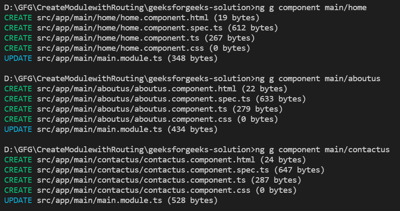Click the 'ng g component main/aboutus' command text
Image resolution: width=400 pixels, height=211 pixels.
(319, 79)
